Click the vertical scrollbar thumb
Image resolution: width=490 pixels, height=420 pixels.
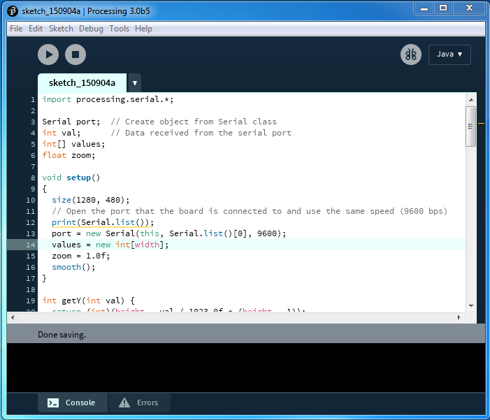(470, 126)
